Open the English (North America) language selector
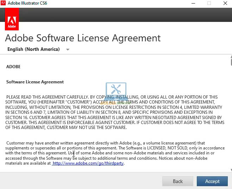This screenshot has height=189, width=232. (34, 49)
